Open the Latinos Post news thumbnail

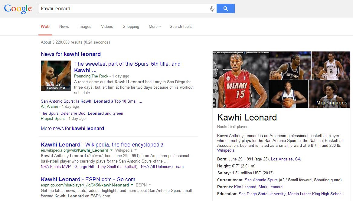point(56,76)
